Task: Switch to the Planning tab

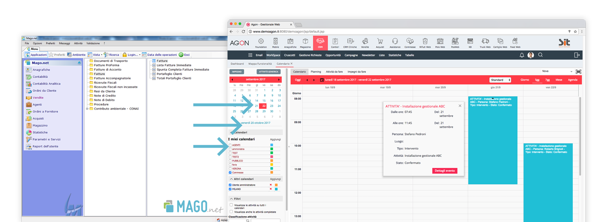Action: (316, 72)
